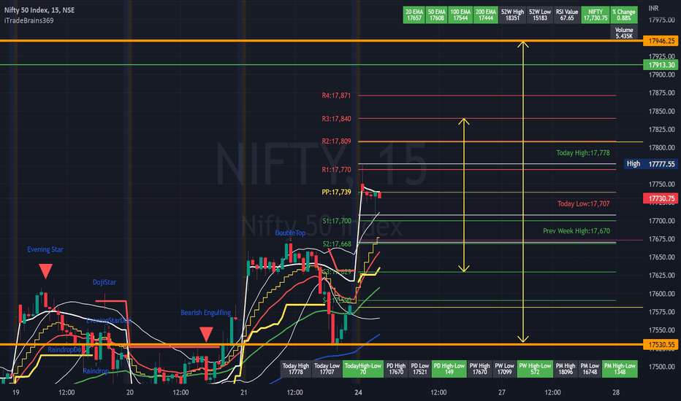The height and width of the screenshot is (401, 681).
Task: Click the 52W High 18351 cell
Action: pos(512,15)
